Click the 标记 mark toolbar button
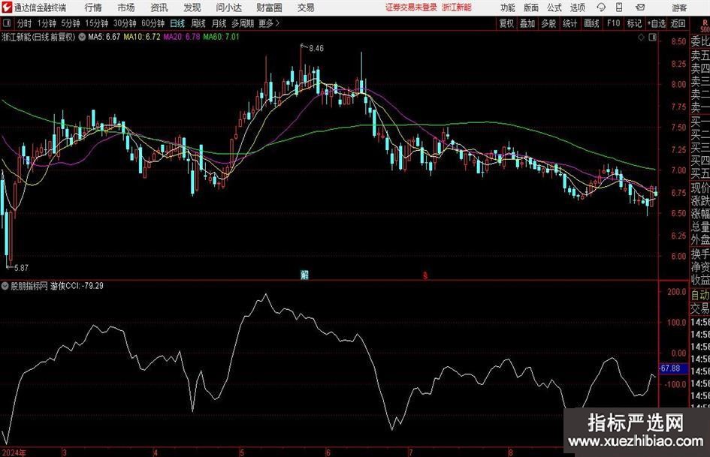Viewport: 710px width, 457px height. [x=634, y=23]
